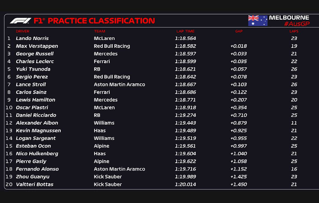The height and width of the screenshot is (203, 319).
Task: Open Max Verstappen's driver entry
Action: point(37,46)
